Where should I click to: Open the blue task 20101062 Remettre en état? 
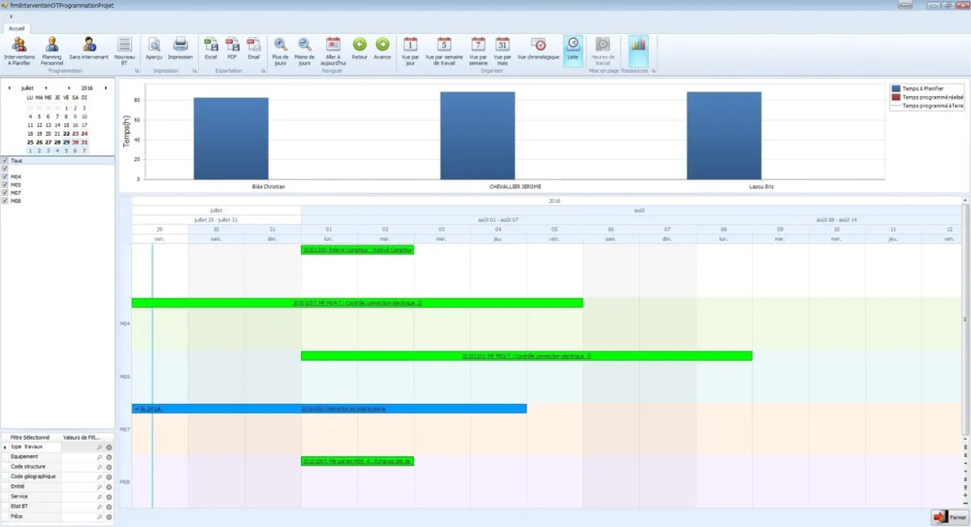tap(329, 408)
